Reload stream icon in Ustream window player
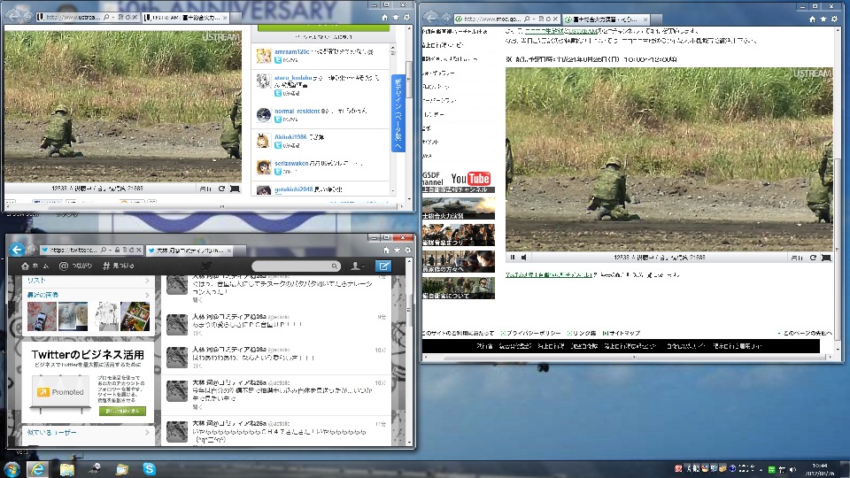Image resolution: width=850 pixels, height=478 pixels. (221, 189)
